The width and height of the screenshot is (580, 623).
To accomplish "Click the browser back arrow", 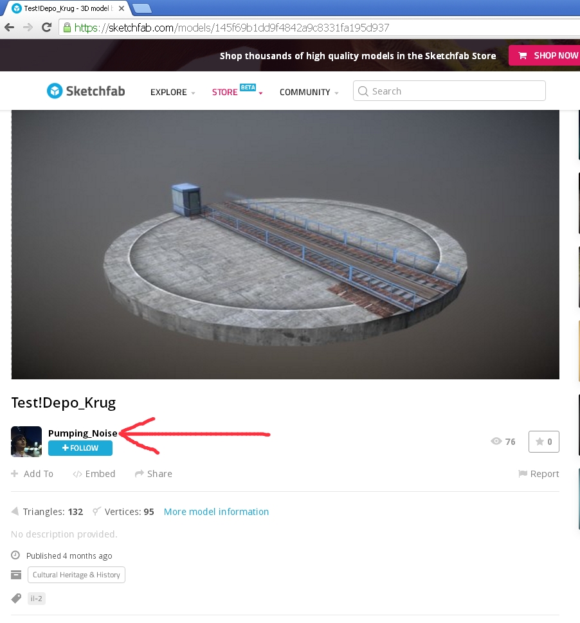I will coord(10,28).
